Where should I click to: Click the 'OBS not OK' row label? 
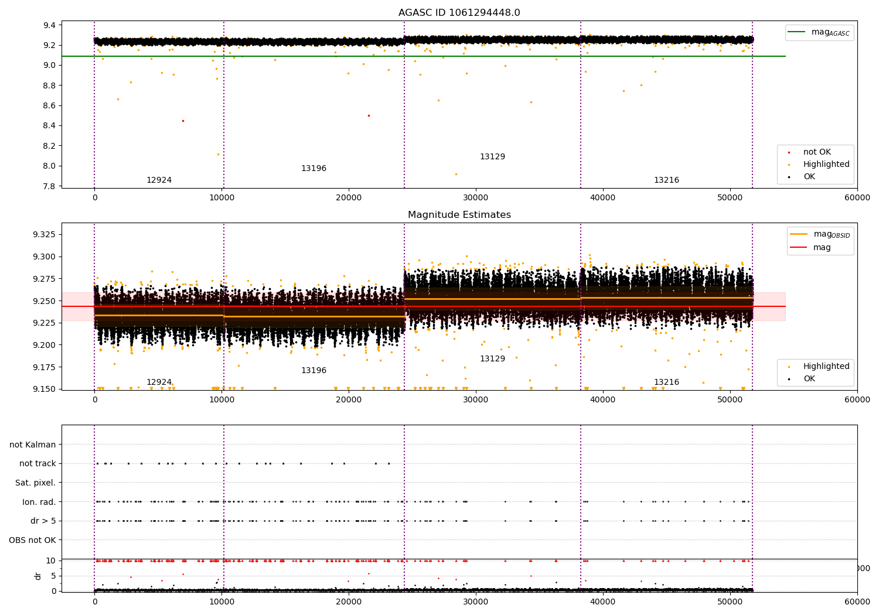coord(33,540)
